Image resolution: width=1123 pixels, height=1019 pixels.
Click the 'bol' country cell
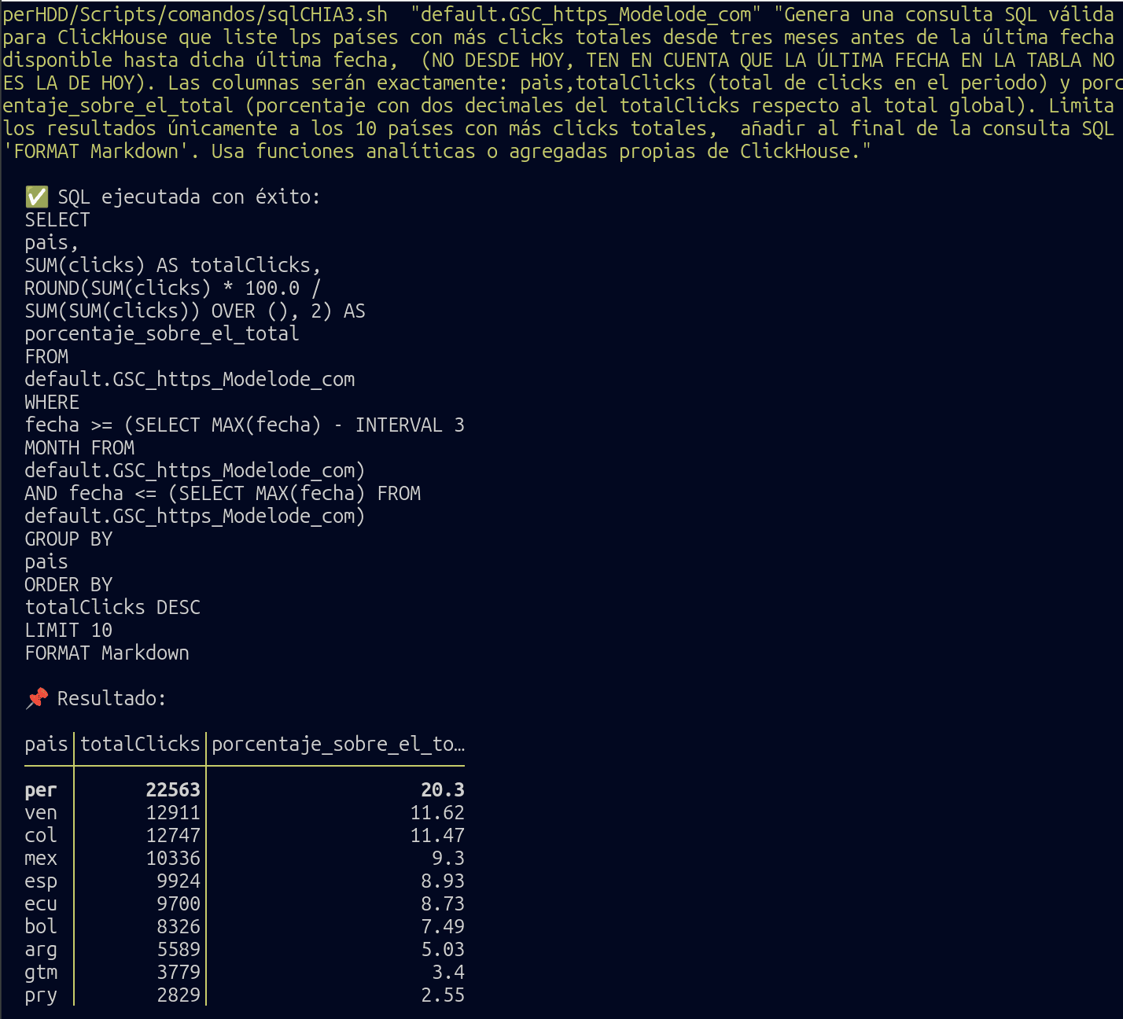click(x=41, y=927)
